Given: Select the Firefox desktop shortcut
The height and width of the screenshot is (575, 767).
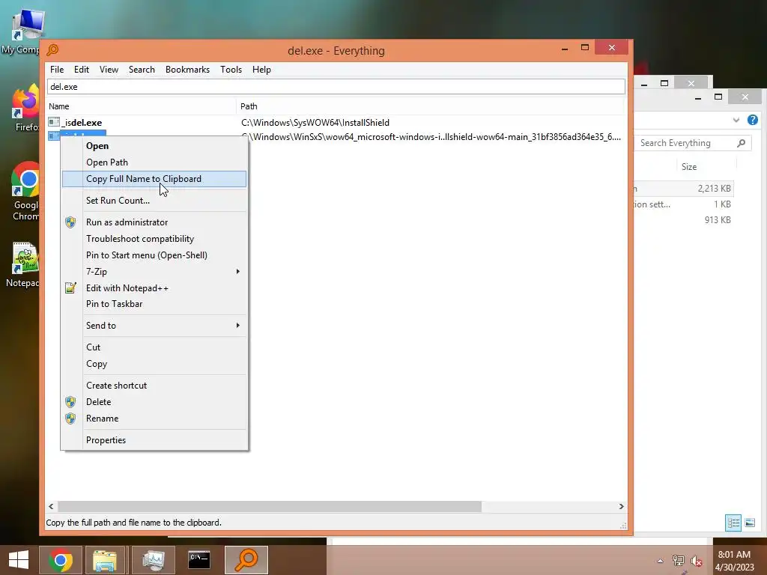Looking at the screenshot, I should pos(25,108).
